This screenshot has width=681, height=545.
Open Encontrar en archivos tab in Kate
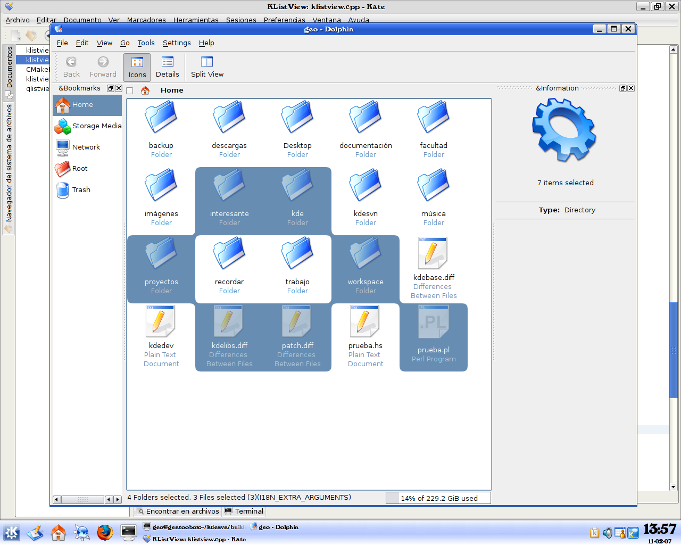pyautogui.click(x=178, y=511)
